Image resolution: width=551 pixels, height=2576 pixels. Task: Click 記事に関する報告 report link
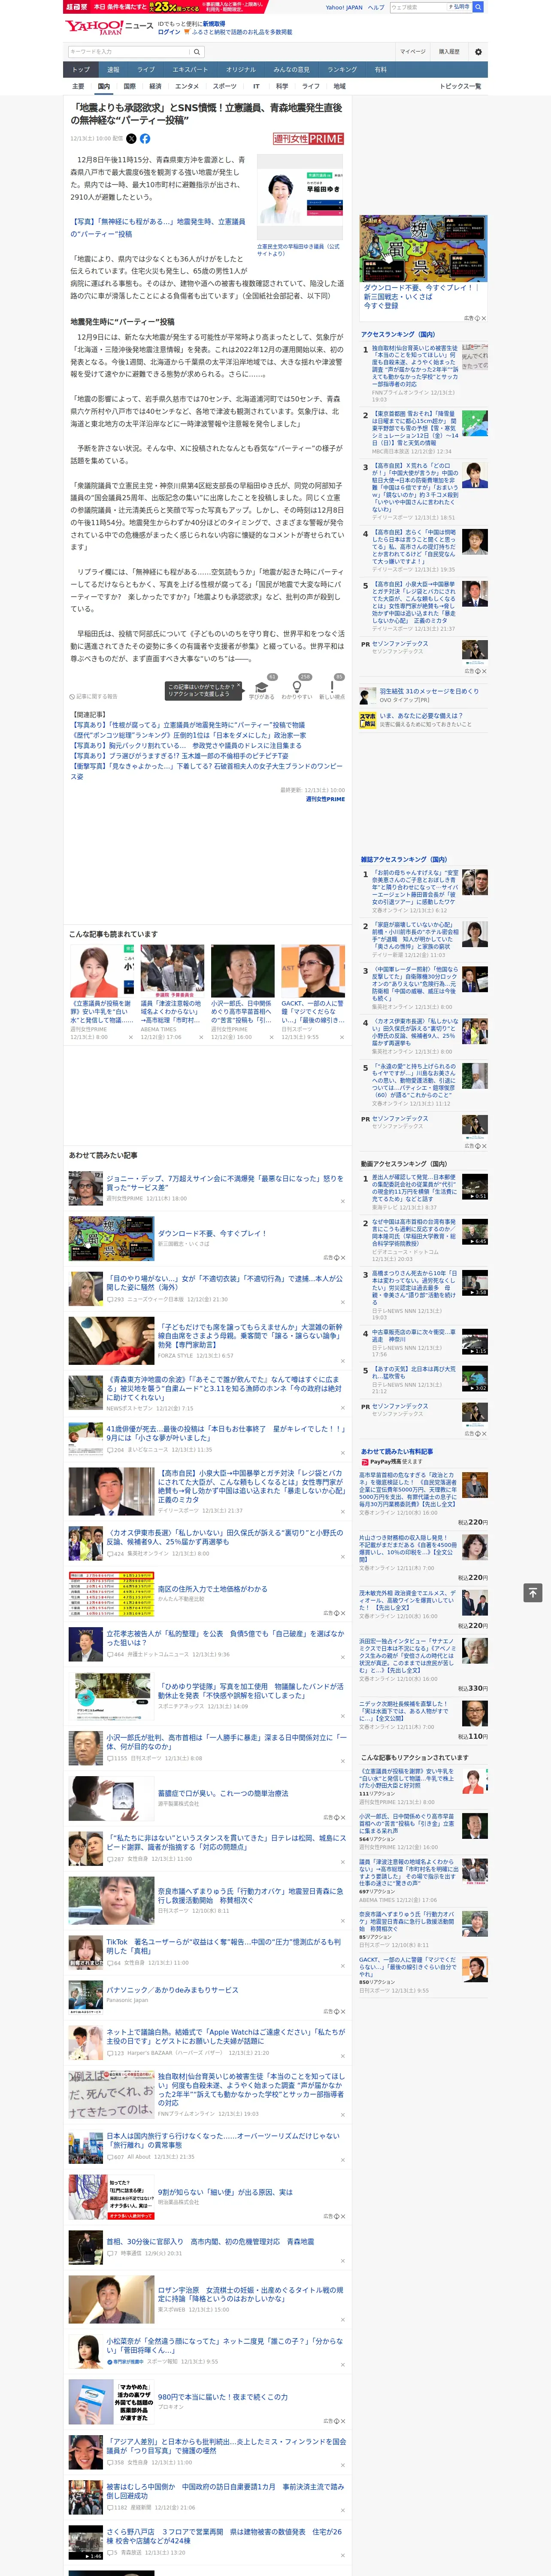[x=94, y=696]
